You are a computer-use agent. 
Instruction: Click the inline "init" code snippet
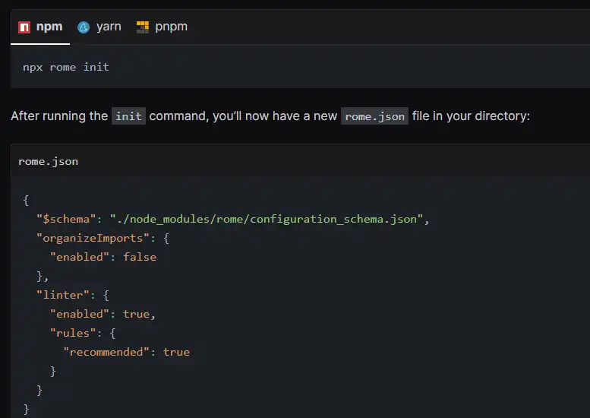click(128, 116)
